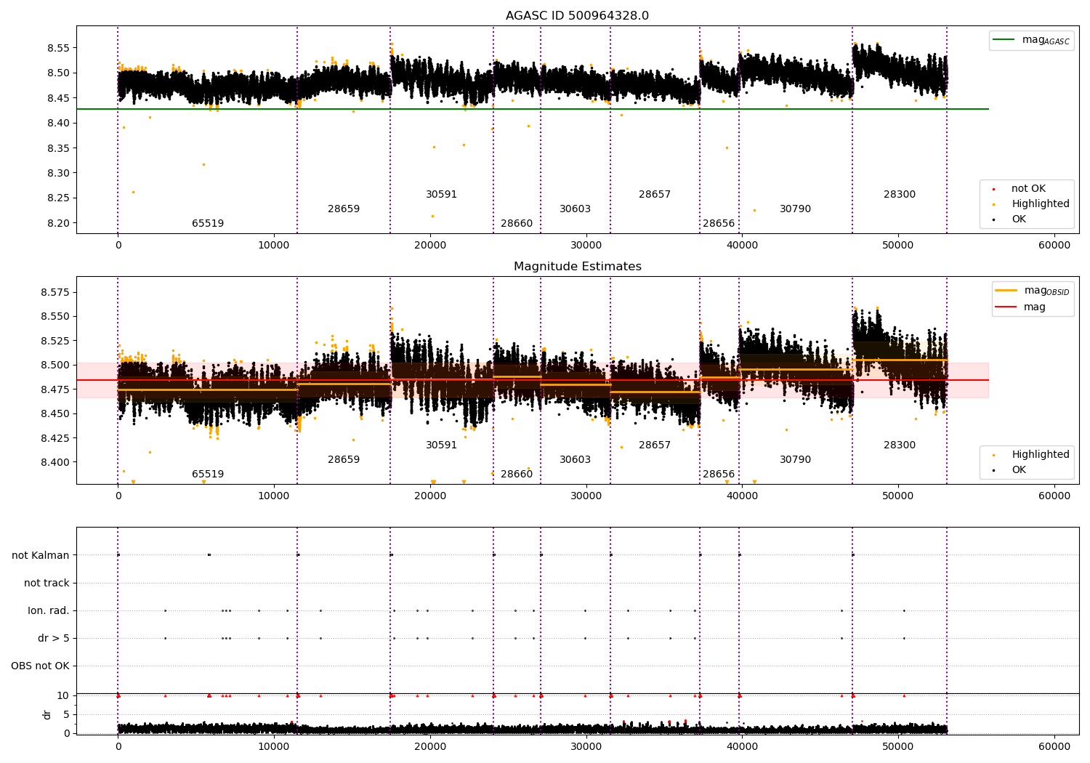The image size is (1090, 763).
Task: Click obsid label 28657 in Magnitude Estimates plot
Action: (x=655, y=445)
